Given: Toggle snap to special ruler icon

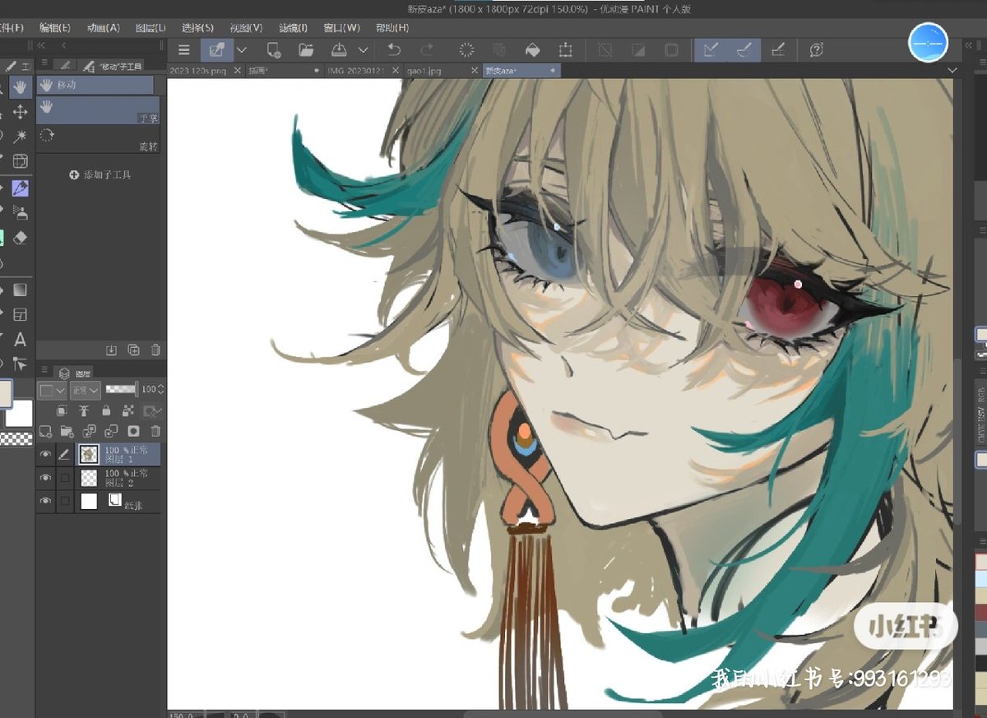Looking at the screenshot, I should click(x=744, y=50).
